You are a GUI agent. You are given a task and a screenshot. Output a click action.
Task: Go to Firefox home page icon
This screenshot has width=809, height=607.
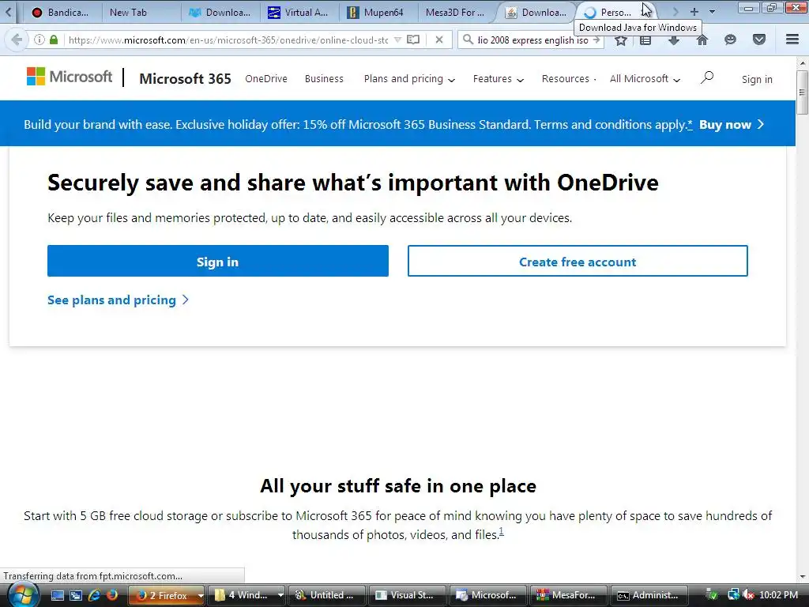(702, 40)
